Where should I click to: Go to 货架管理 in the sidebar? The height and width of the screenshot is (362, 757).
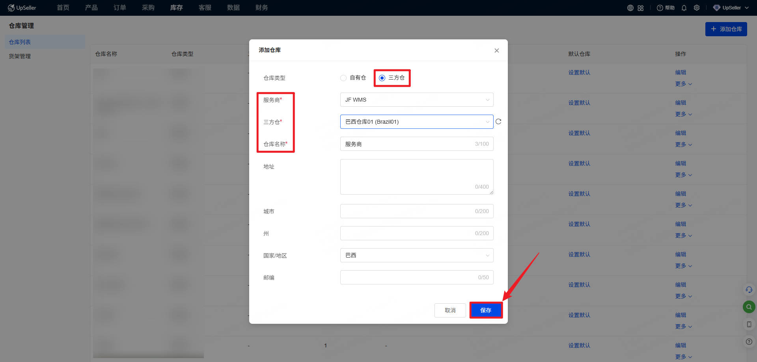point(20,56)
